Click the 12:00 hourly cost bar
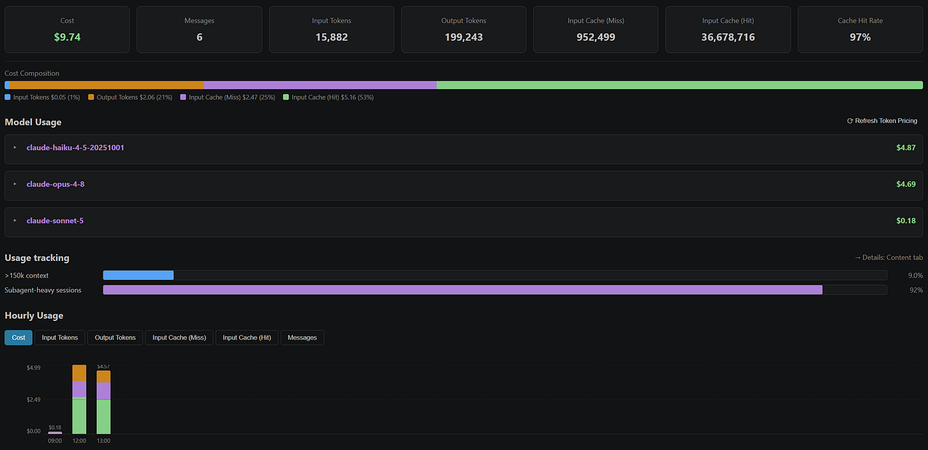 tap(79, 399)
